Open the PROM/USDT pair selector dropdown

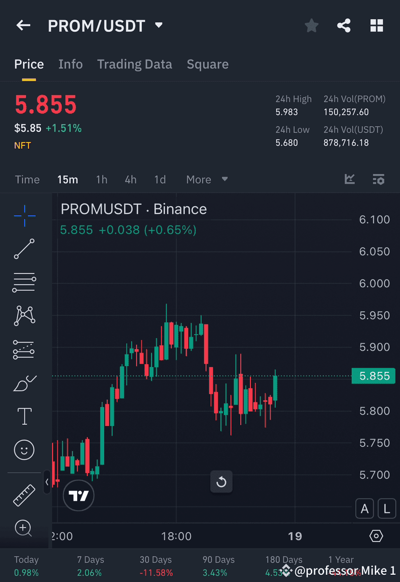click(158, 25)
